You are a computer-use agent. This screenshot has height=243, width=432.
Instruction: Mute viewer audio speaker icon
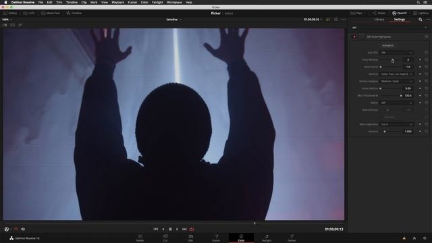click(23, 230)
